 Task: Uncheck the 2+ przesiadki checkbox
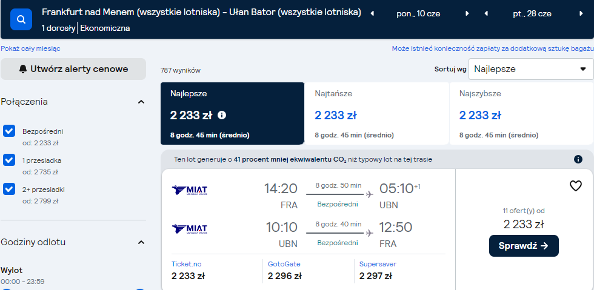coord(9,188)
